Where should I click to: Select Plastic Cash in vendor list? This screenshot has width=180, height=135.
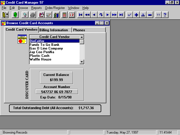pos(39,56)
